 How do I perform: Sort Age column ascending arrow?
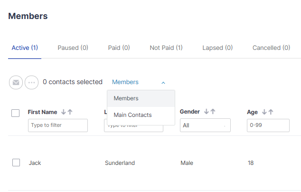(271, 112)
